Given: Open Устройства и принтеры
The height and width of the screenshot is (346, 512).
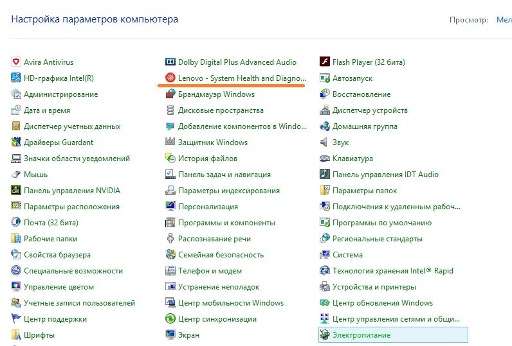Looking at the screenshot, I should point(374,287).
